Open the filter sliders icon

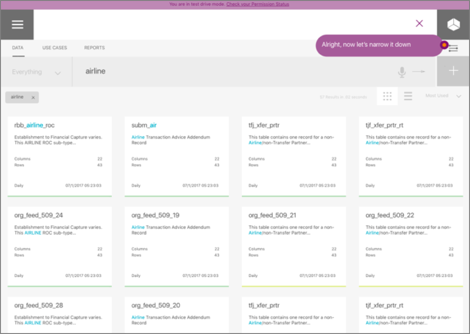click(453, 48)
